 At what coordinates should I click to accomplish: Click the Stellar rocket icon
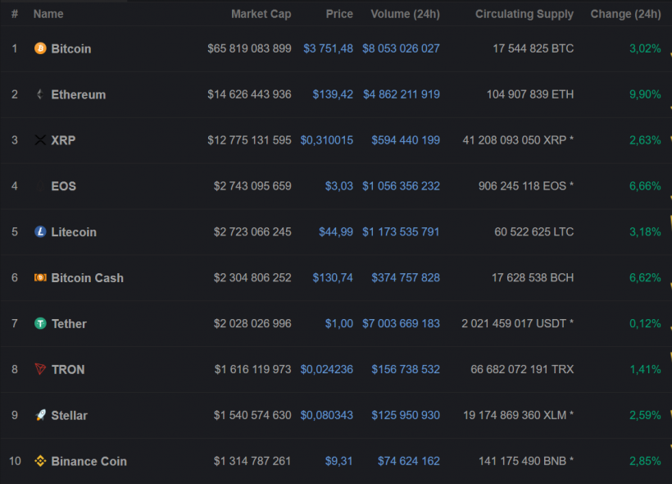click(x=40, y=416)
